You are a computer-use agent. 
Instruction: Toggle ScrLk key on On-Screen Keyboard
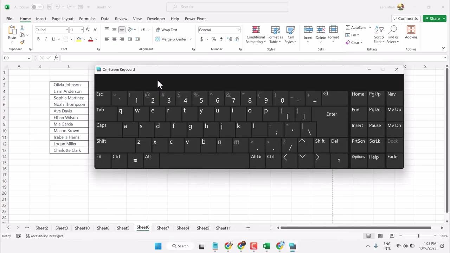[x=375, y=145]
